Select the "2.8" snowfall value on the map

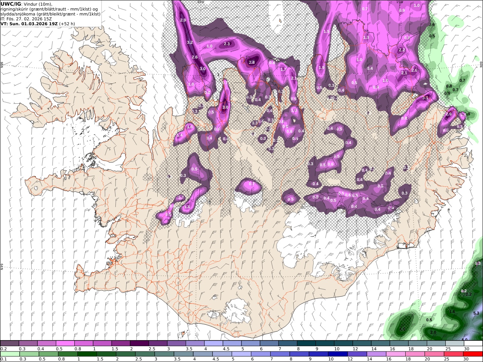tap(252, 63)
